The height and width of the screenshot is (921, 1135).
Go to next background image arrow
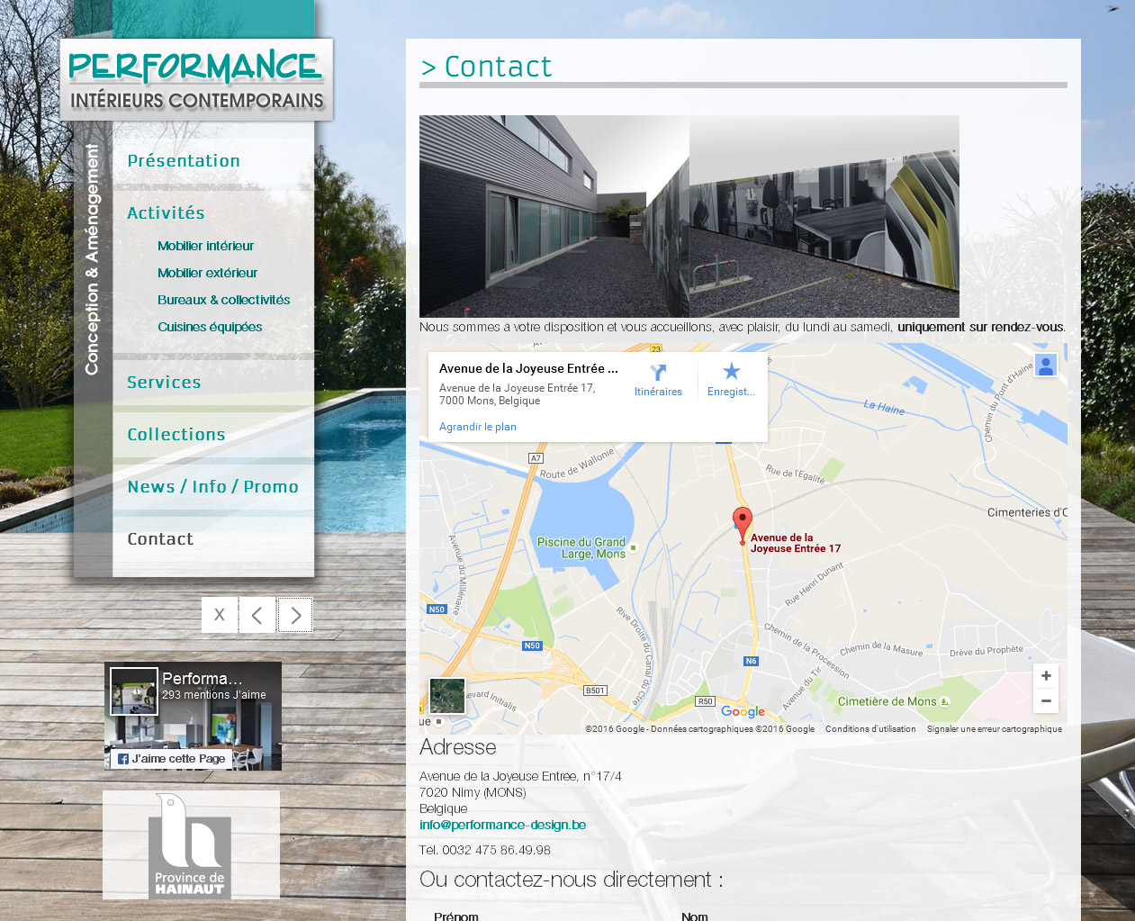[295, 615]
